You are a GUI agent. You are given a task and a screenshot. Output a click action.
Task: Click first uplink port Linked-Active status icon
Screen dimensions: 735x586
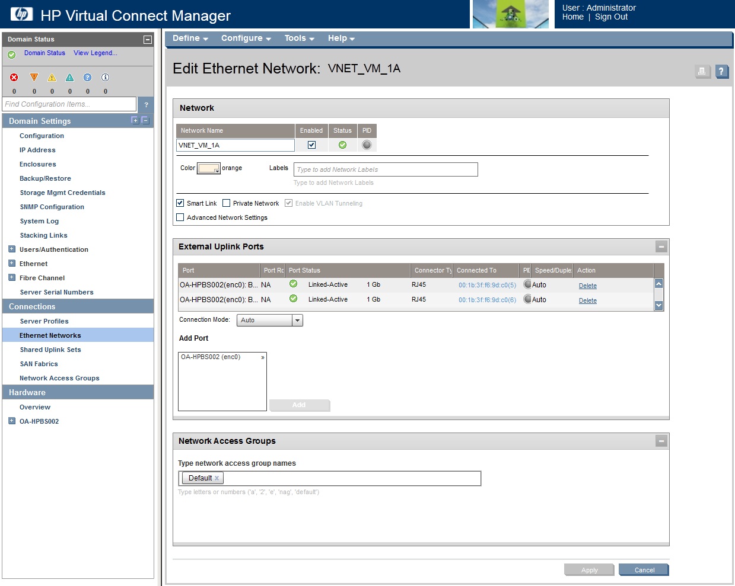click(293, 284)
